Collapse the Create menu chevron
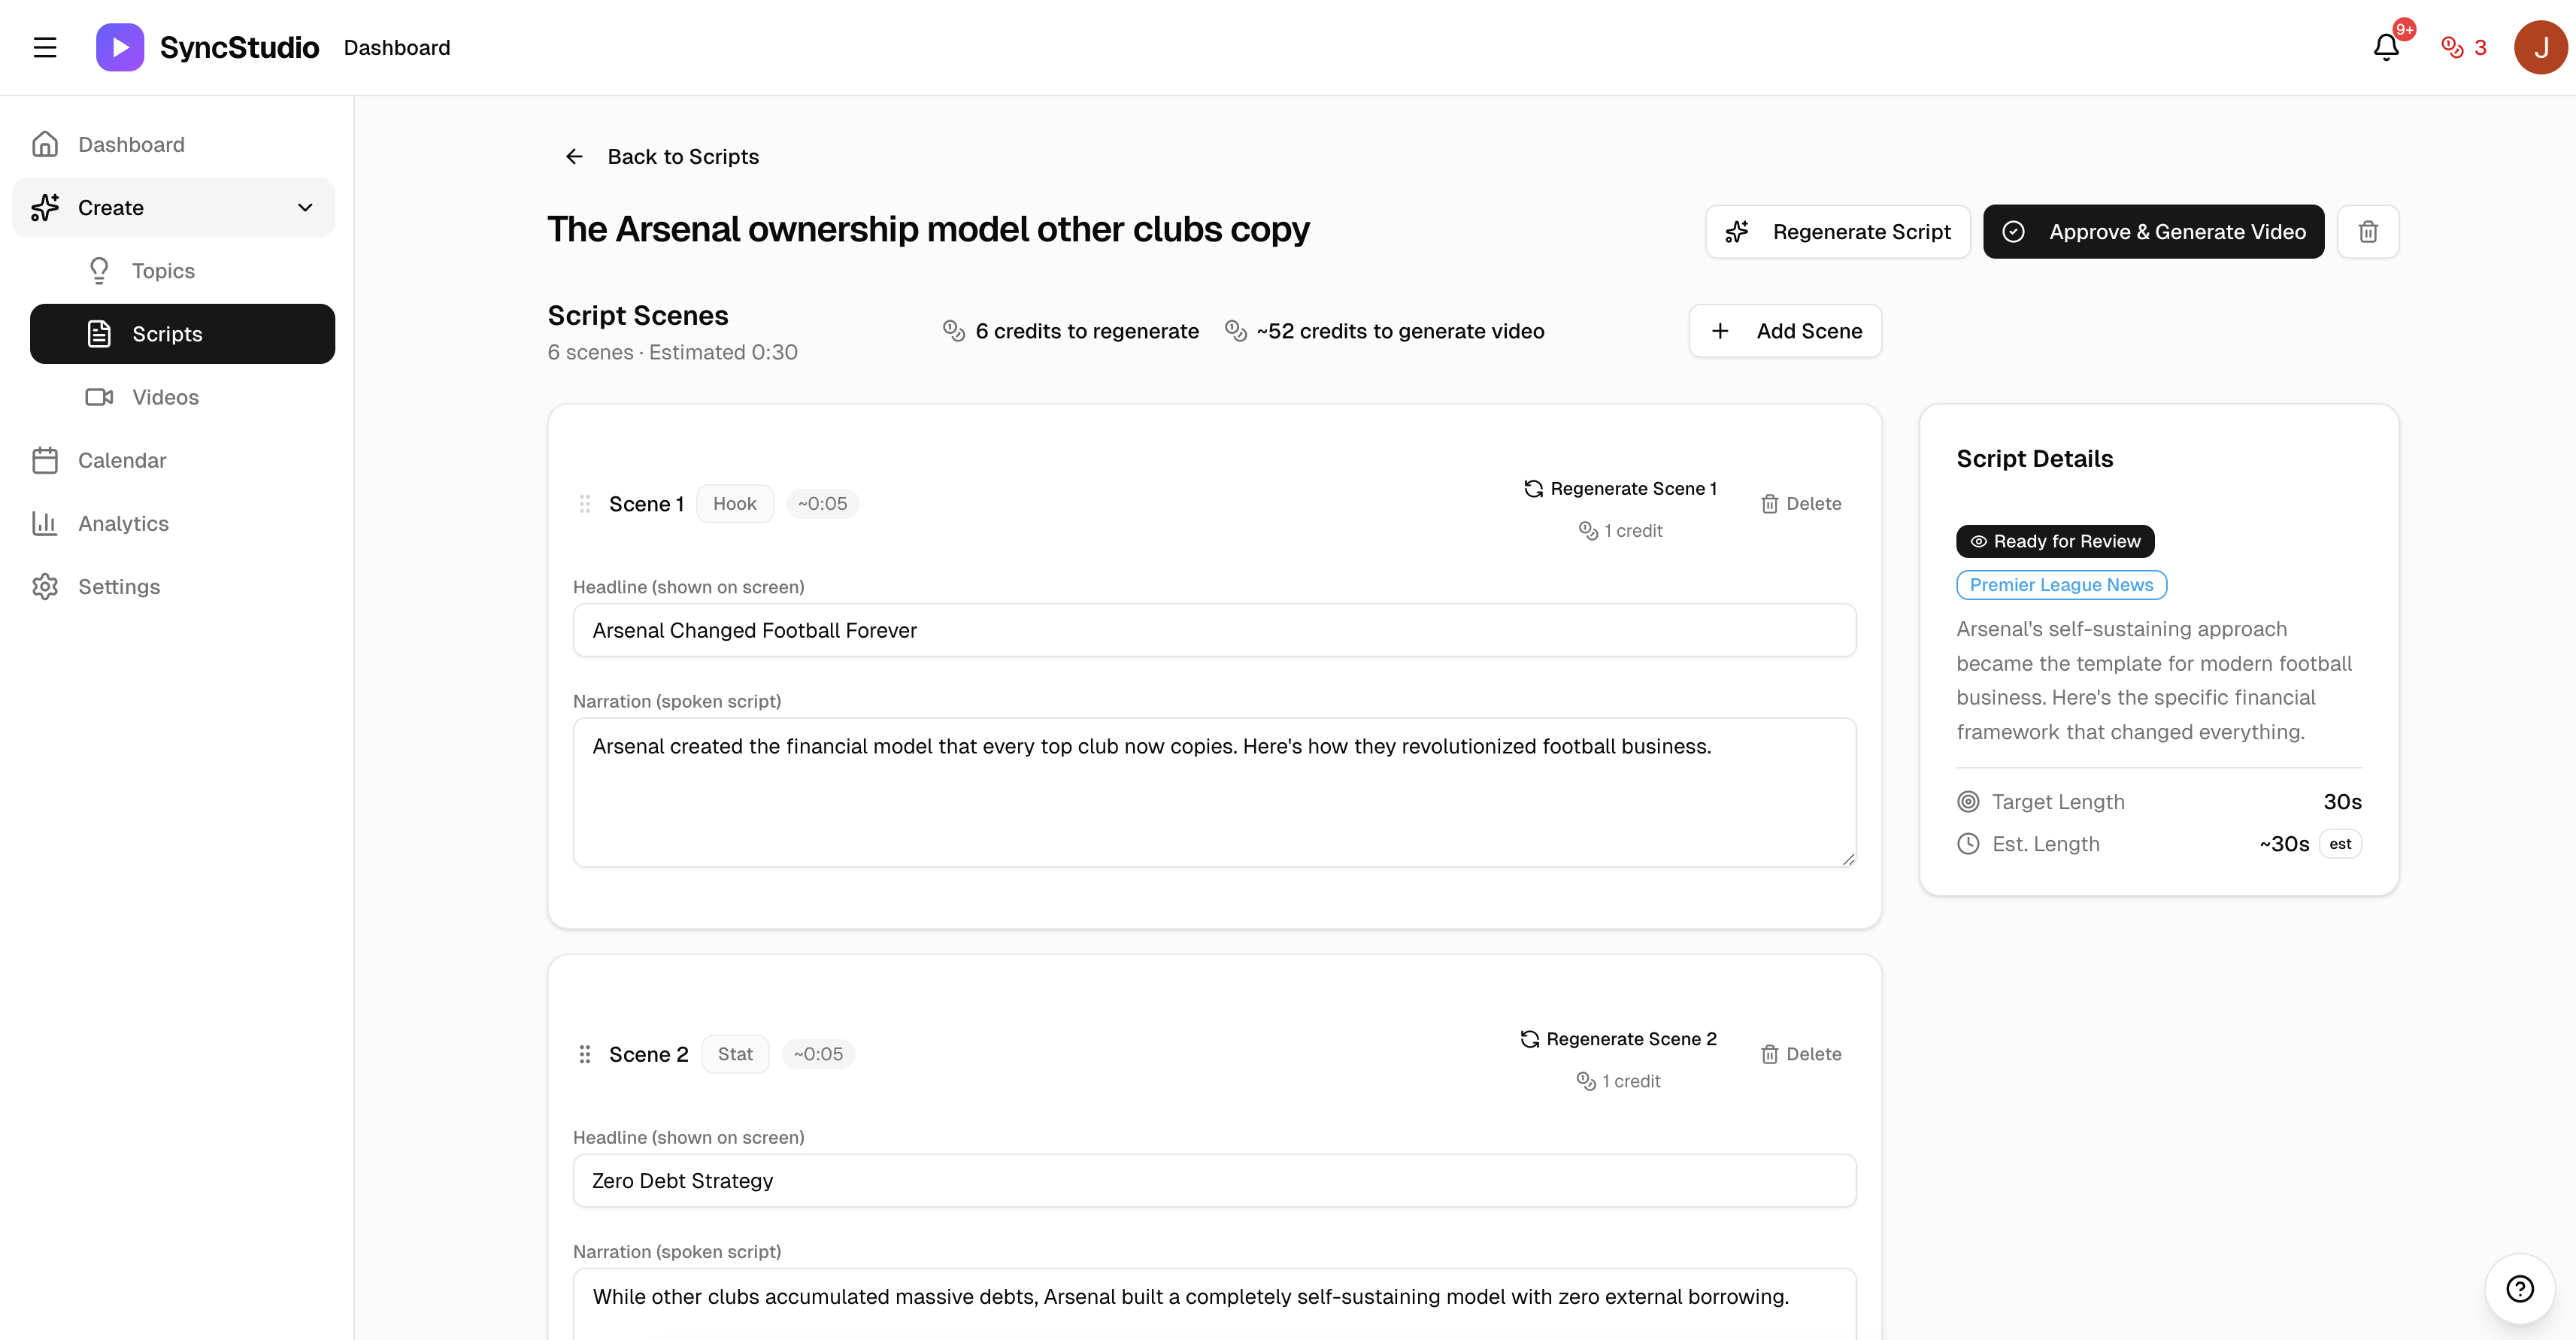 tap(305, 207)
